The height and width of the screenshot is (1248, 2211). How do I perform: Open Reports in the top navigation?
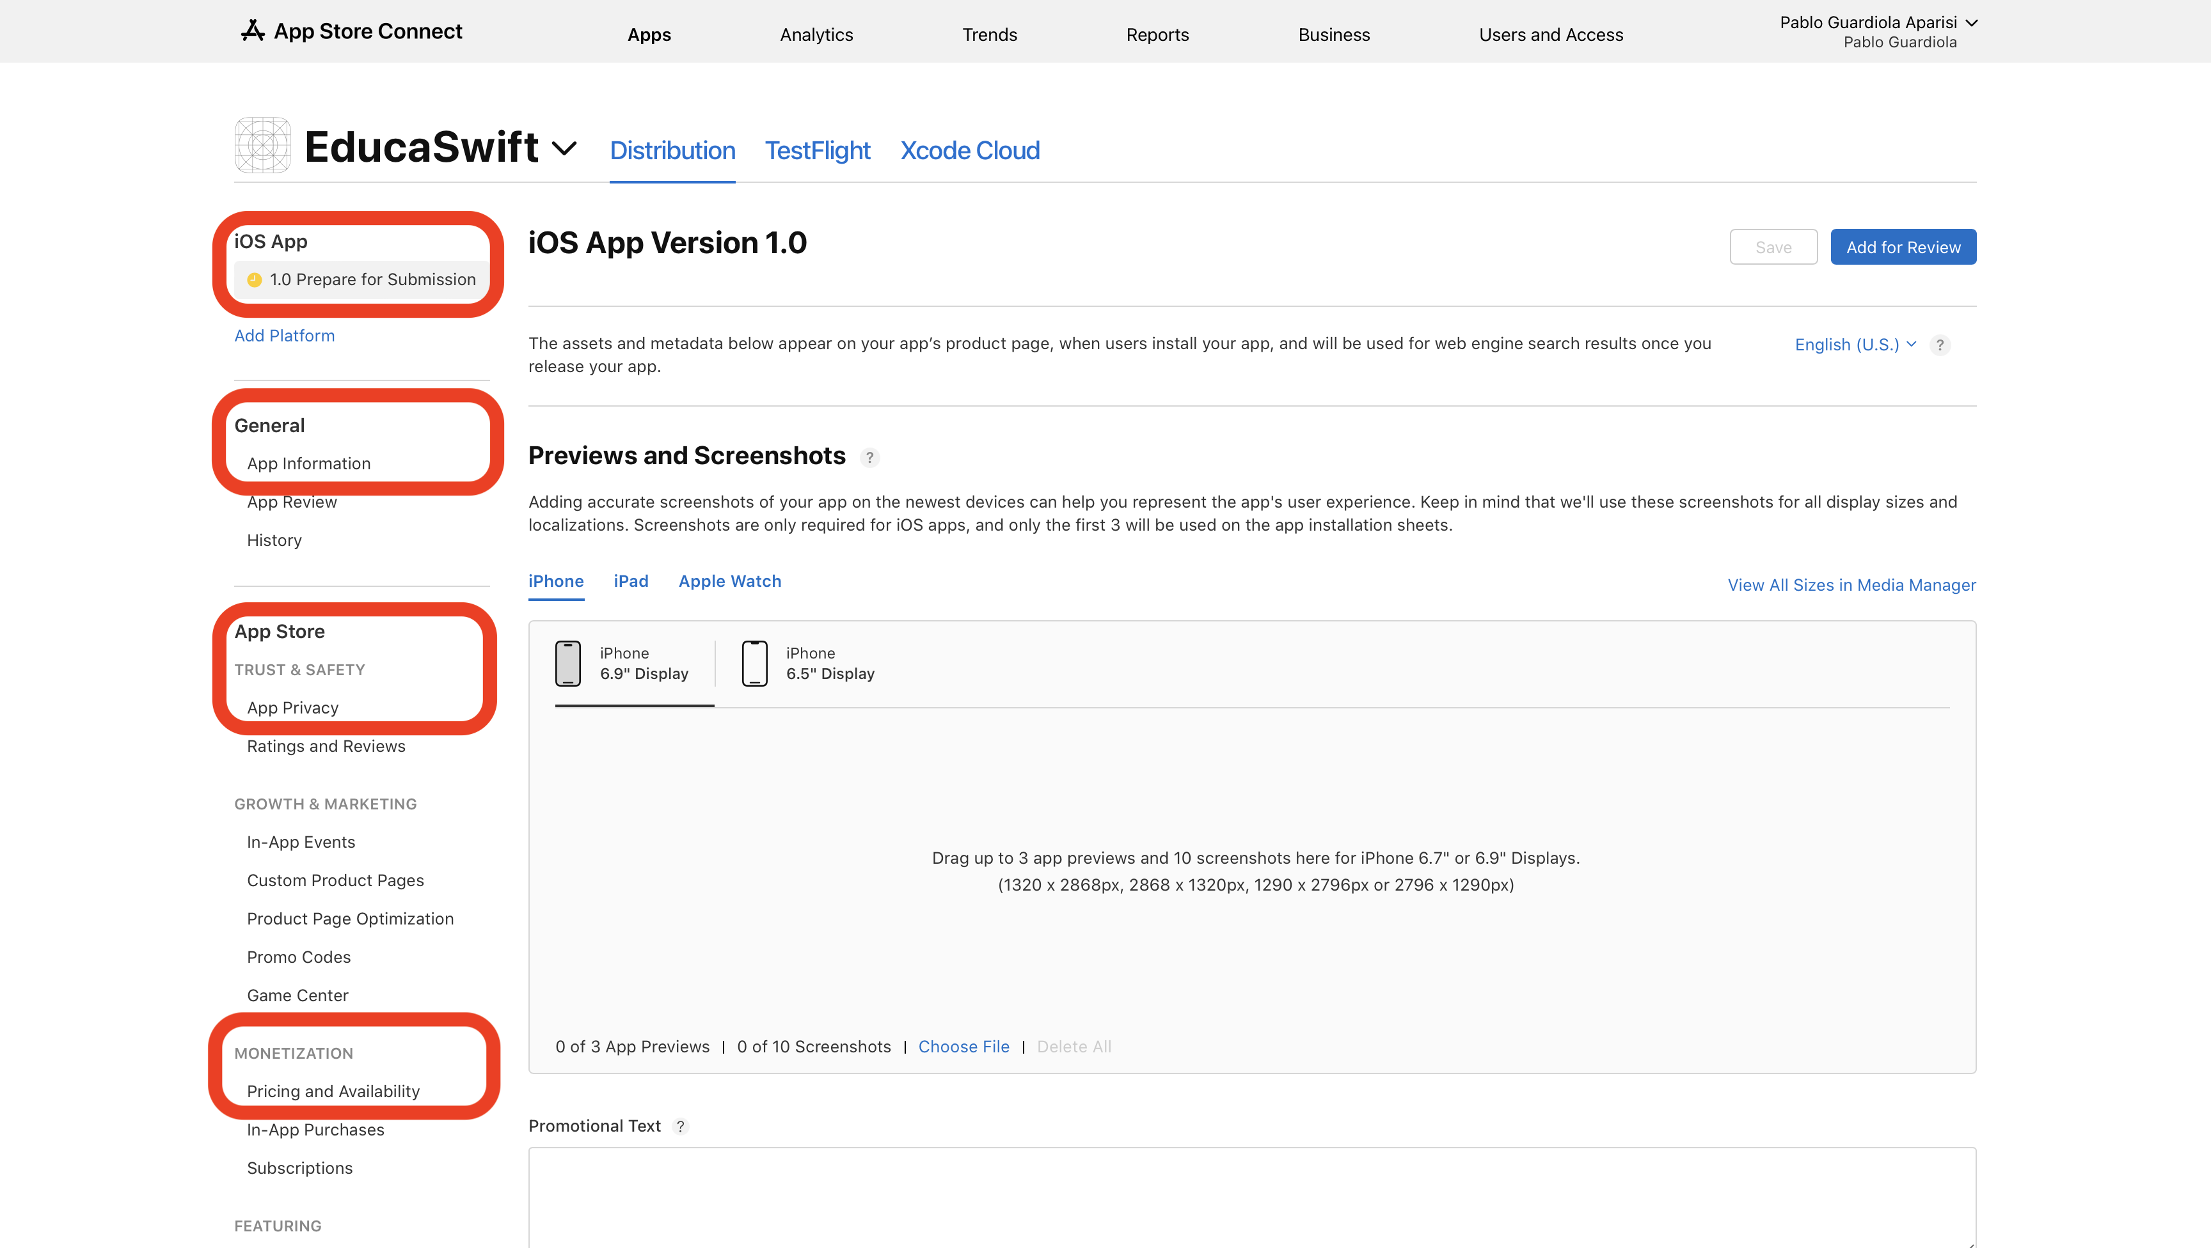(x=1157, y=35)
